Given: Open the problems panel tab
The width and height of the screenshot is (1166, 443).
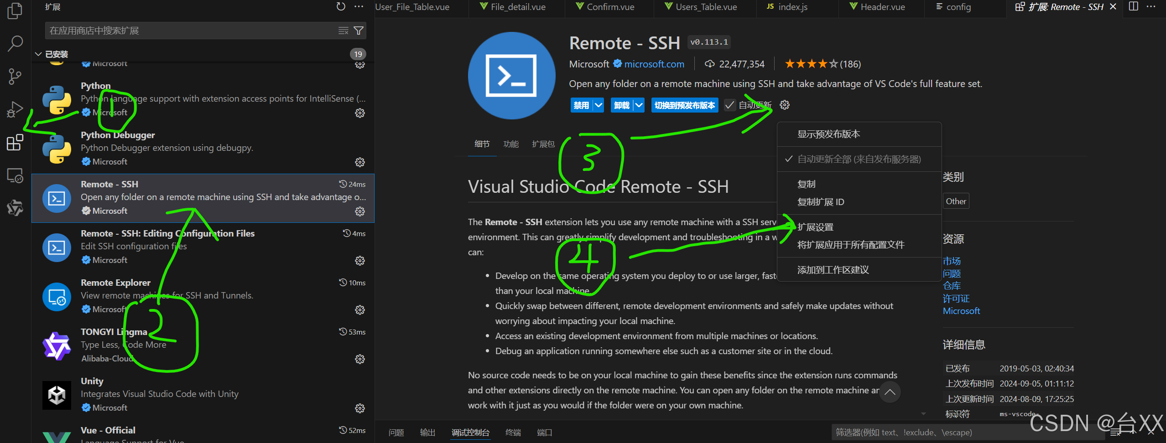Looking at the screenshot, I should click(396, 433).
